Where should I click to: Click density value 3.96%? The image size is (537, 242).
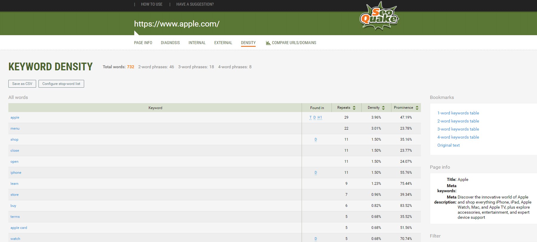376,117
